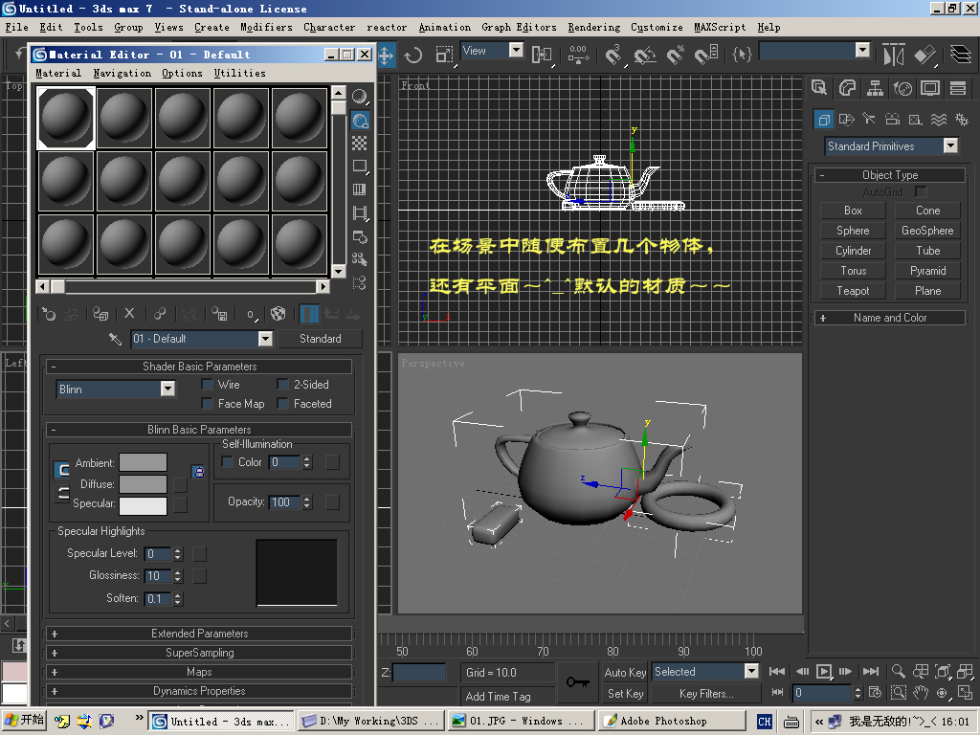Open the Utilities command panel tab
980x735 pixels.
pyautogui.click(x=958, y=87)
